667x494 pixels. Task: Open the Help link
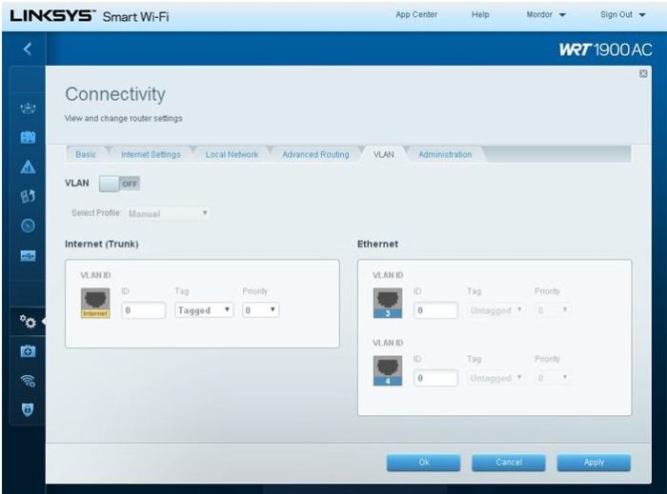coord(480,15)
